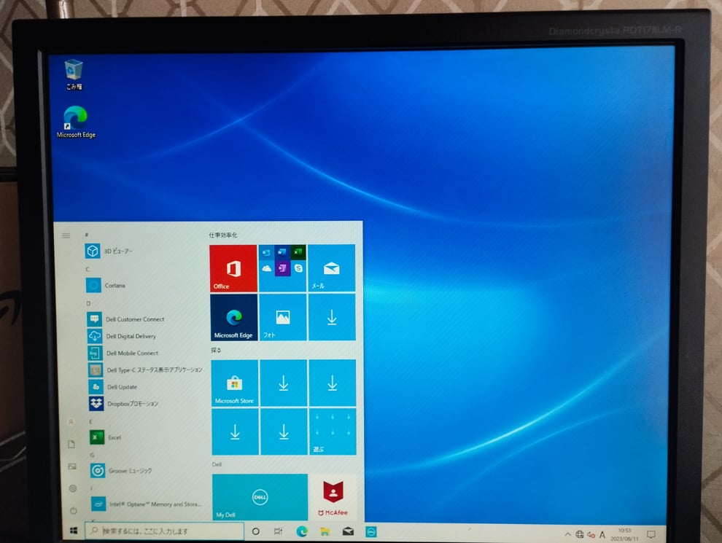Click the red Office tile

(233, 267)
